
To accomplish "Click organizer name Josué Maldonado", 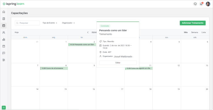I will pyautogui.click(x=123, y=57).
